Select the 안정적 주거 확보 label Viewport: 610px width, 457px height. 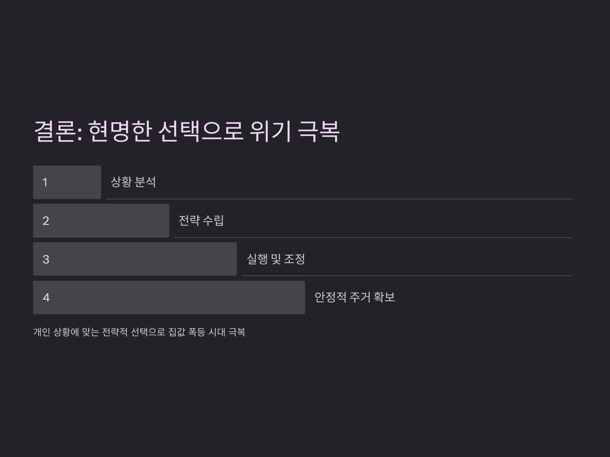click(x=355, y=297)
